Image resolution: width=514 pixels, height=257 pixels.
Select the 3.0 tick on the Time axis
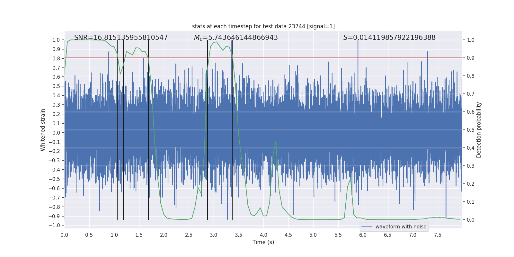(214, 235)
